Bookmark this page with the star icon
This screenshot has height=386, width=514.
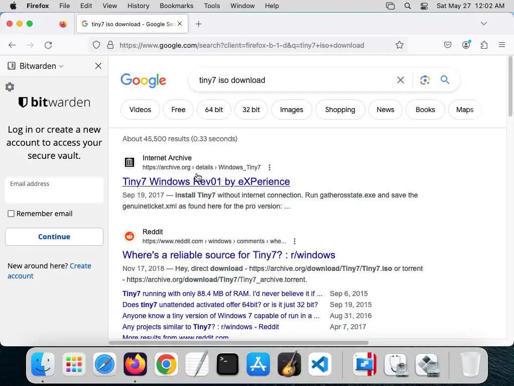(399, 45)
